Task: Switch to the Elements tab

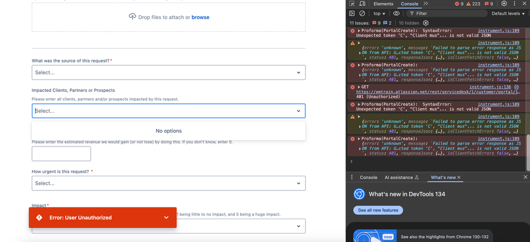Action: point(383,4)
